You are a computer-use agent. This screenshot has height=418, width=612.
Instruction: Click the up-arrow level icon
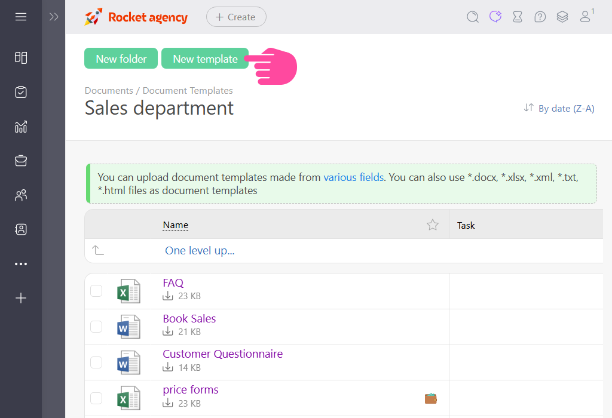click(x=97, y=250)
